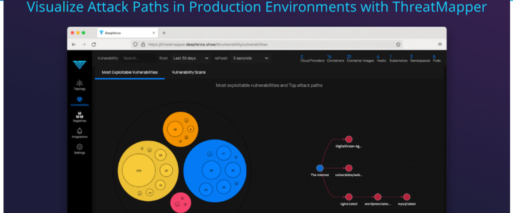
Task: Select the pink vulnerability bubble group
Action: coord(181,203)
